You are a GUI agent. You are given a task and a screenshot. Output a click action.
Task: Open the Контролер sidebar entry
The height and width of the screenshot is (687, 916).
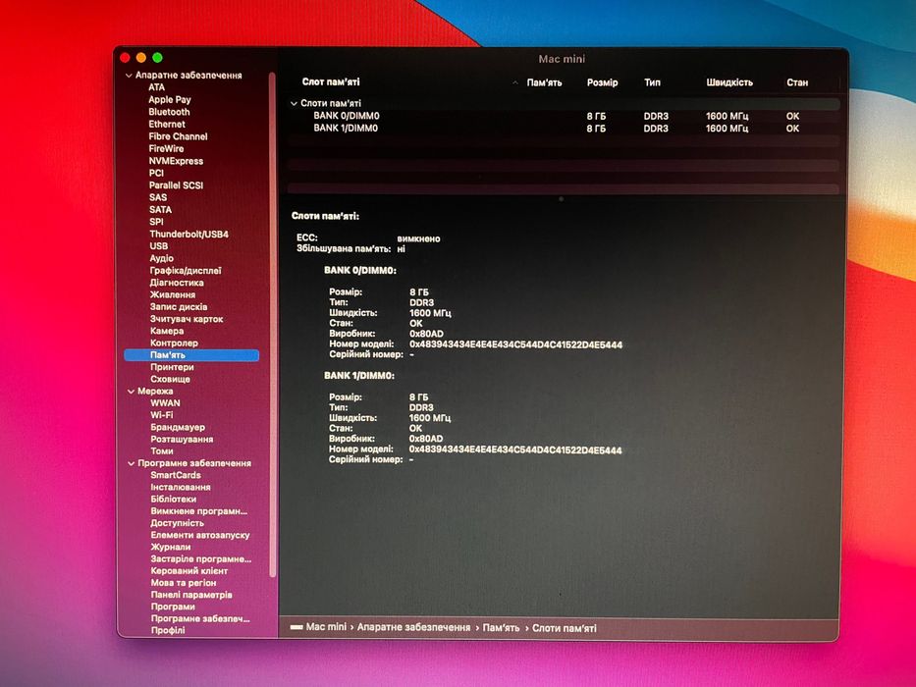click(174, 343)
